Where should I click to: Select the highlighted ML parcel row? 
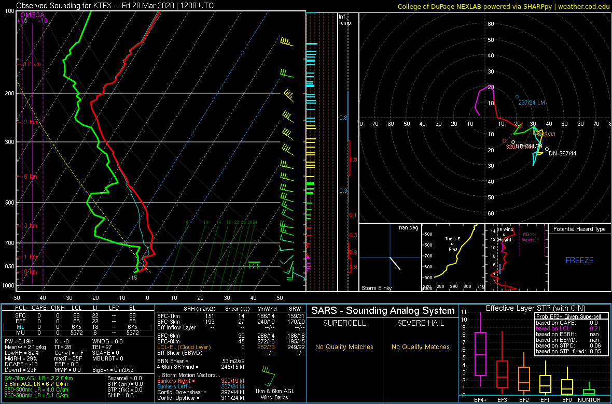point(78,327)
